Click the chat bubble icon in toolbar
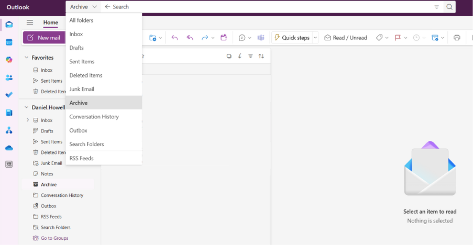 (242, 38)
